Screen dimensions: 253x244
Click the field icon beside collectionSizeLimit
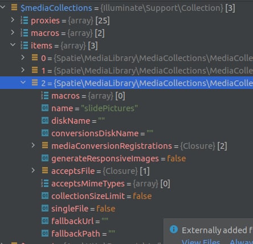pos(45,196)
